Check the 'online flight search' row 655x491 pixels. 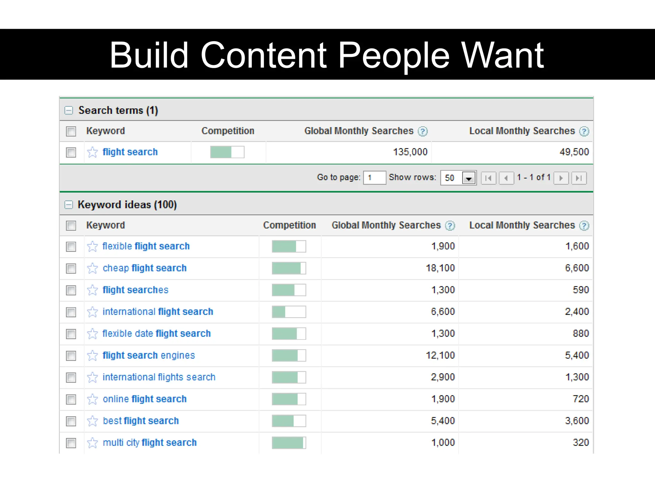click(71, 399)
